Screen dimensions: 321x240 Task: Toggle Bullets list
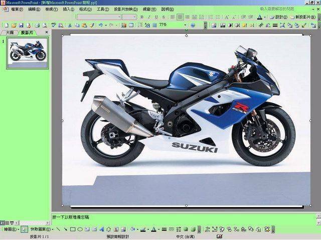click(x=218, y=17)
